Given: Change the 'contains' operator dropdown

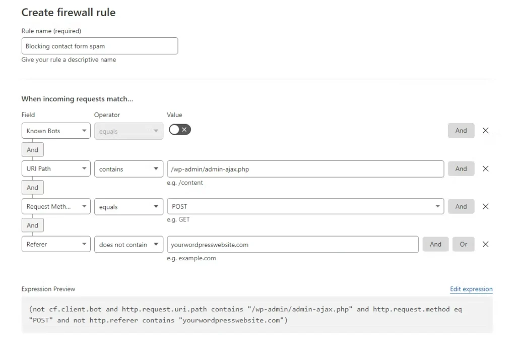Looking at the screenshot, I should click(x=128, y=169).
